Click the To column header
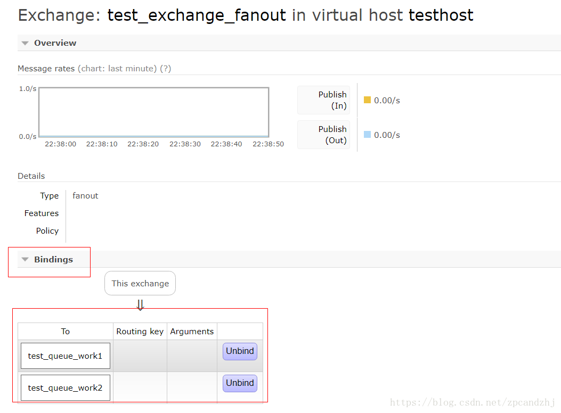The width and height of the screenshot is (561, 413). [66, 332]
